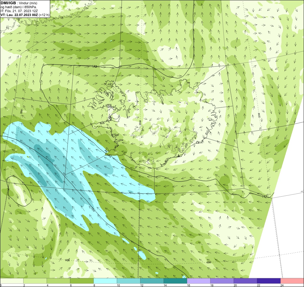This screenshot has height=287, width=304.
Task: Click the eastern '60N' latitude label
Action: click(x=209, y=262)
